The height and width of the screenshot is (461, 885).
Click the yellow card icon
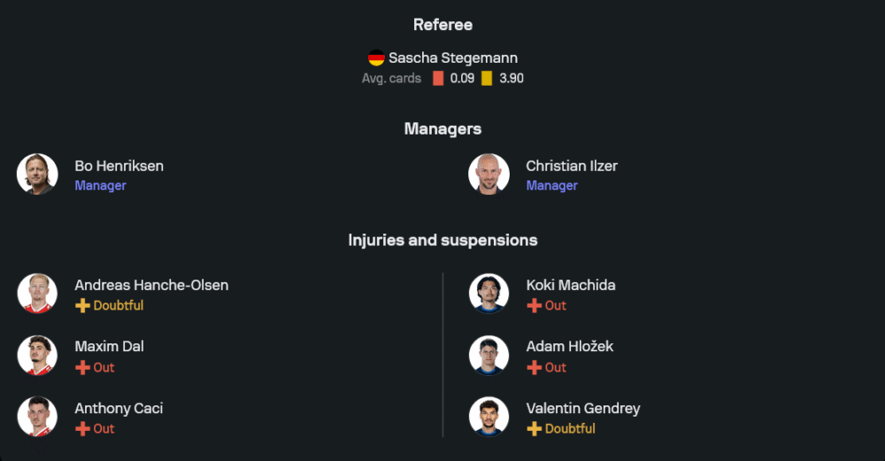[487, 78]
